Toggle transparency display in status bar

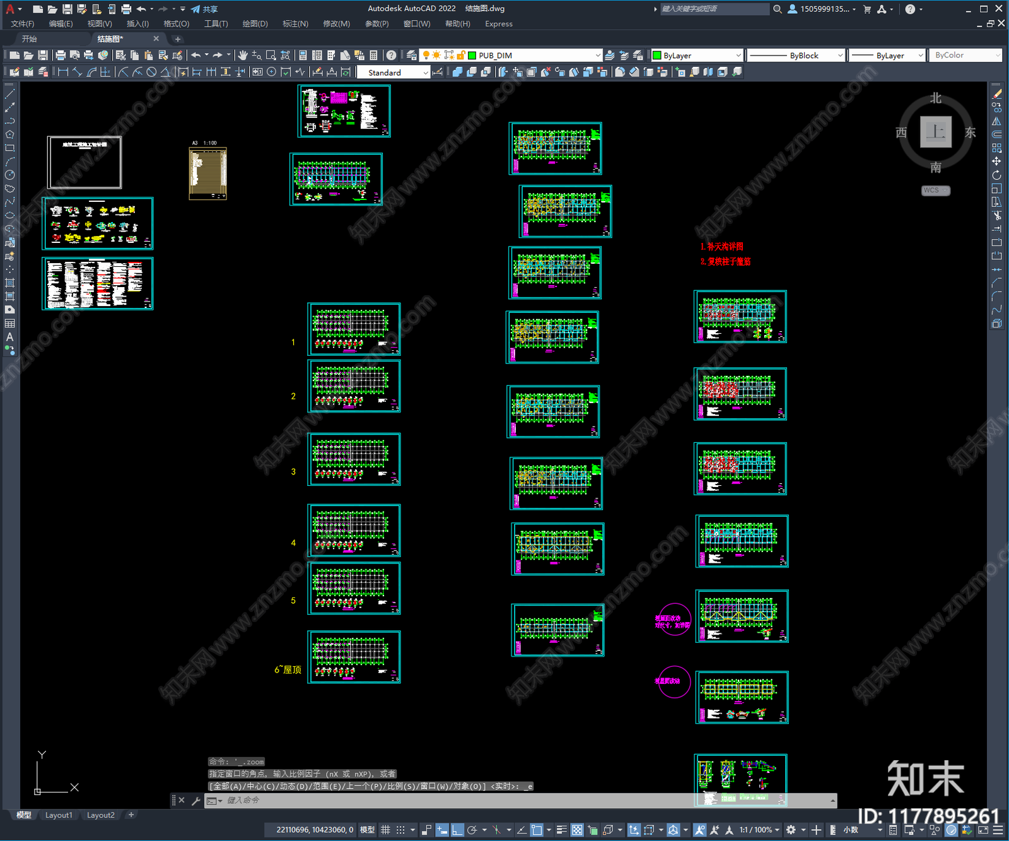[577, 830]
